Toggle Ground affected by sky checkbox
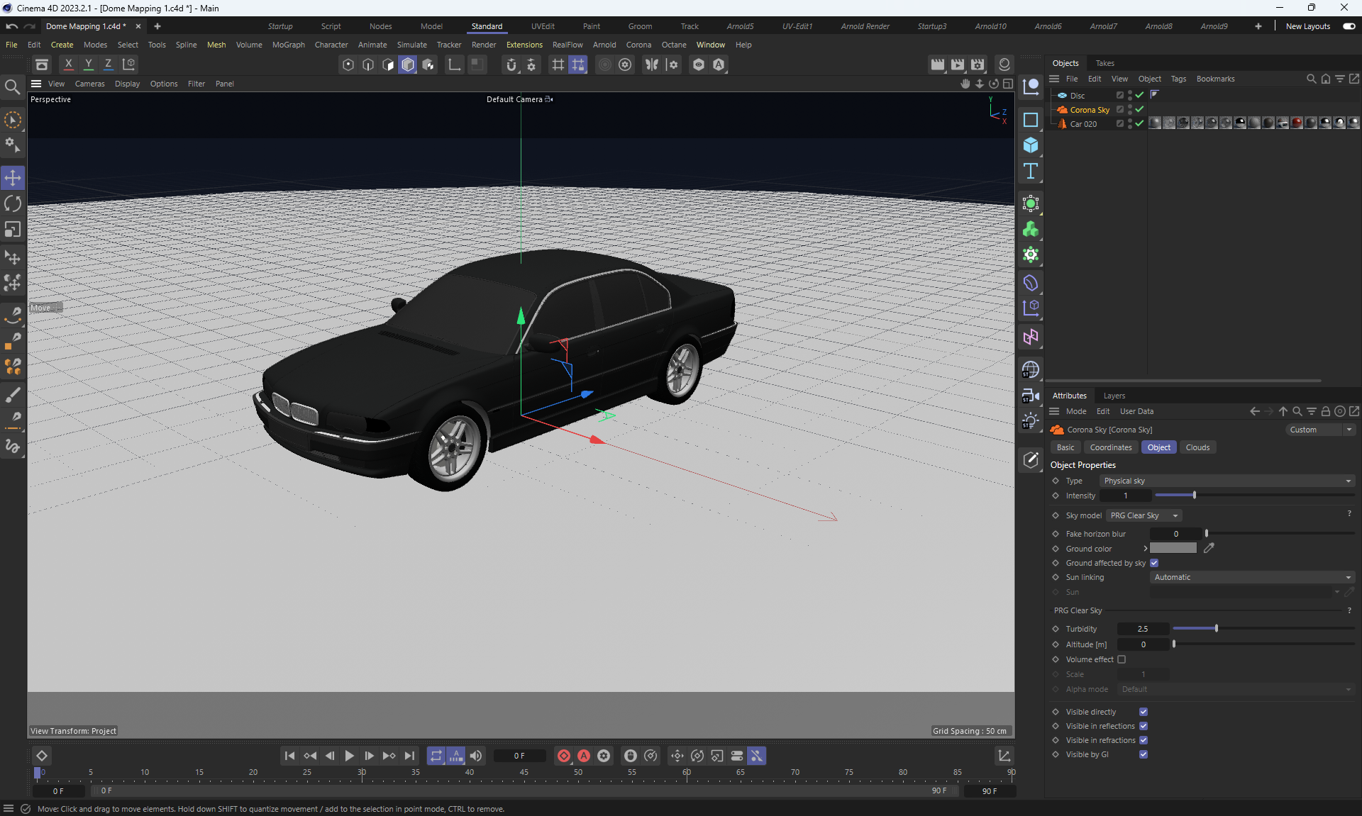This screenshot has width=1362, height=816. tap(1154, 563)
